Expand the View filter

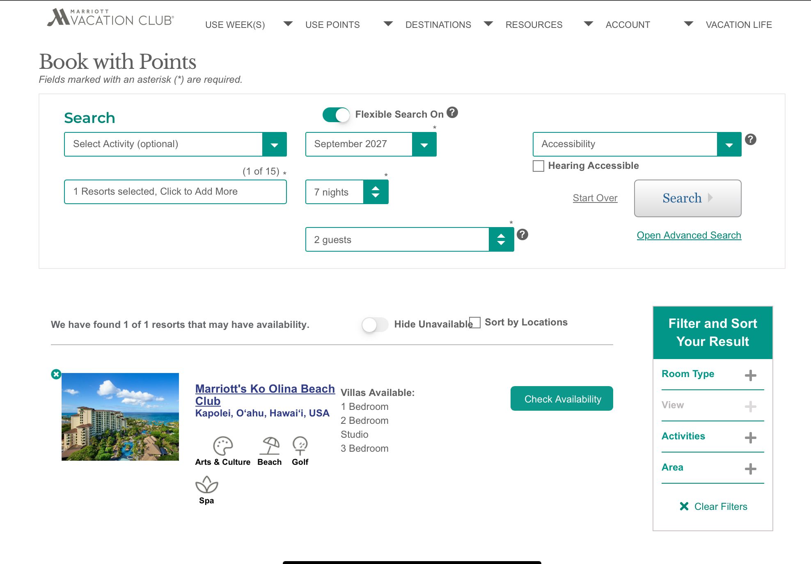pyautogui.click(x=712, y=405)
